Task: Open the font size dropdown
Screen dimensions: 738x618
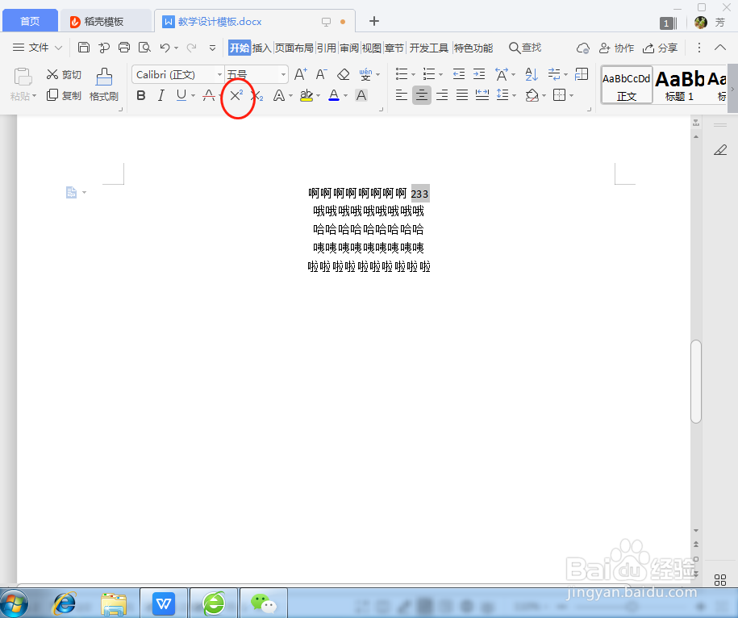Action: point(283,74)
